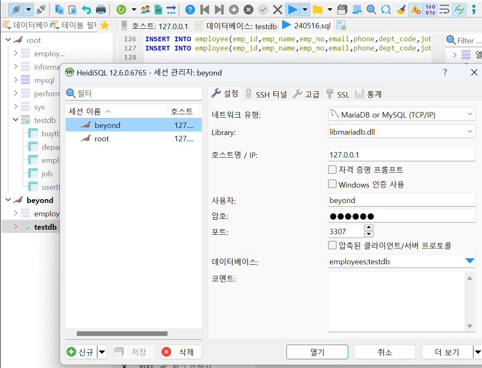The height and width of the screenshot is (368, 482).
Task: Go to last row icon
Action: point(219,10)
